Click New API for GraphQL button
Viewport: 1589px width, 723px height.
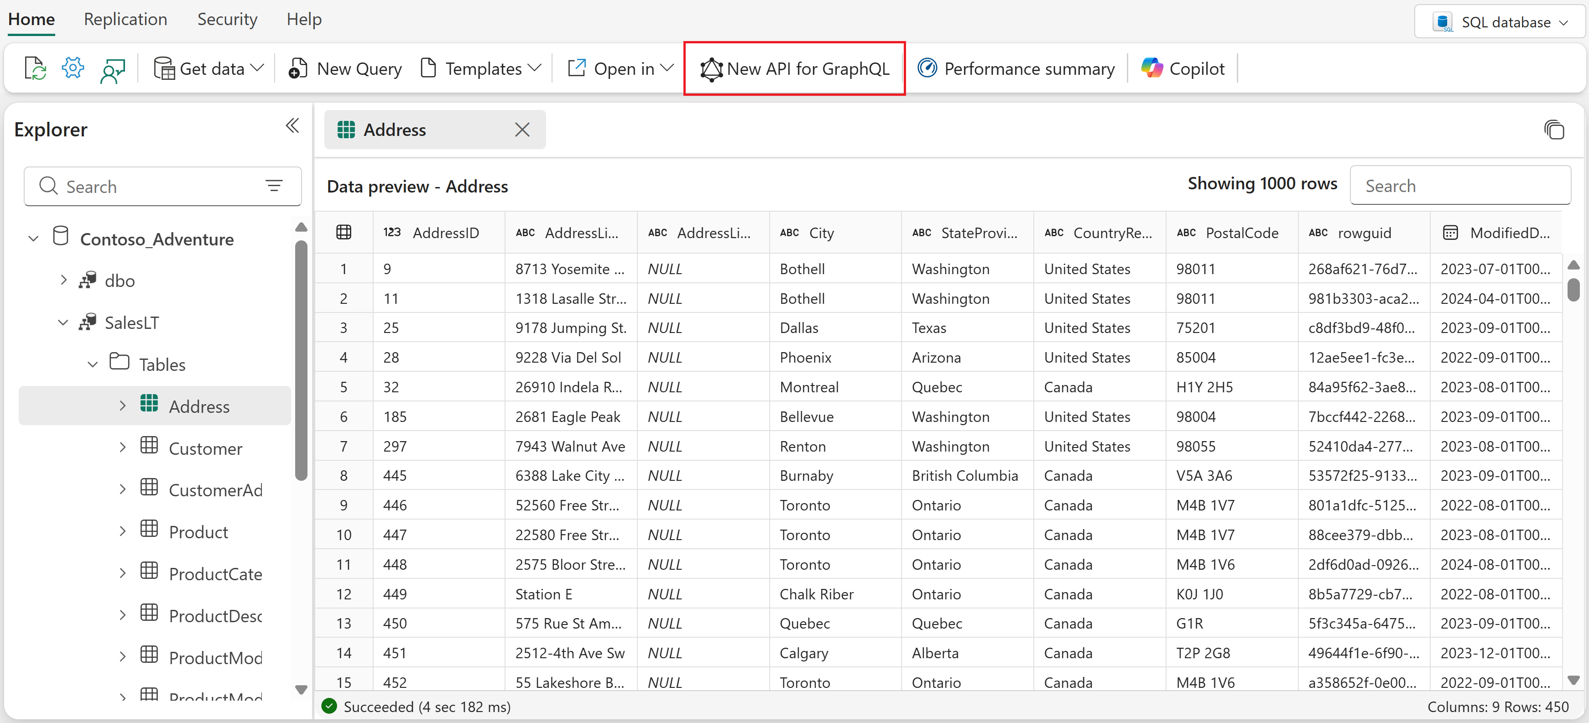[x=795, y=68]
